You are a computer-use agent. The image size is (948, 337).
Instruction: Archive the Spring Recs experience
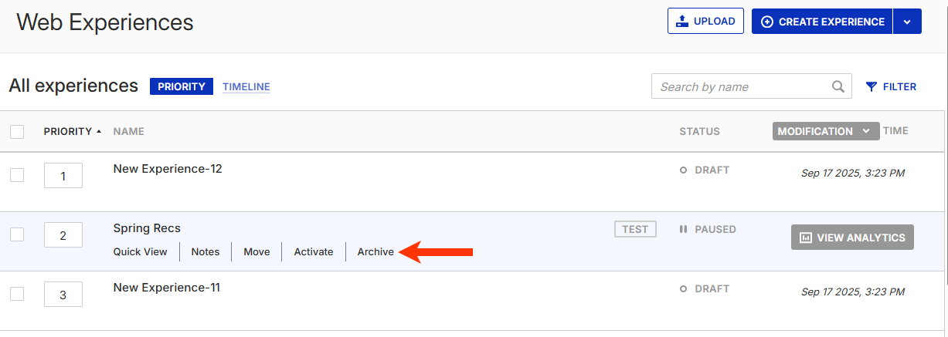375,251
